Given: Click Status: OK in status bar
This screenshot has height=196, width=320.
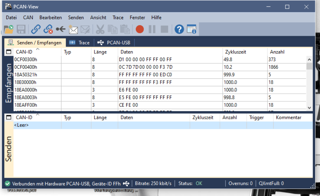Looking at the screenshot, I should [x=190, y=183].
